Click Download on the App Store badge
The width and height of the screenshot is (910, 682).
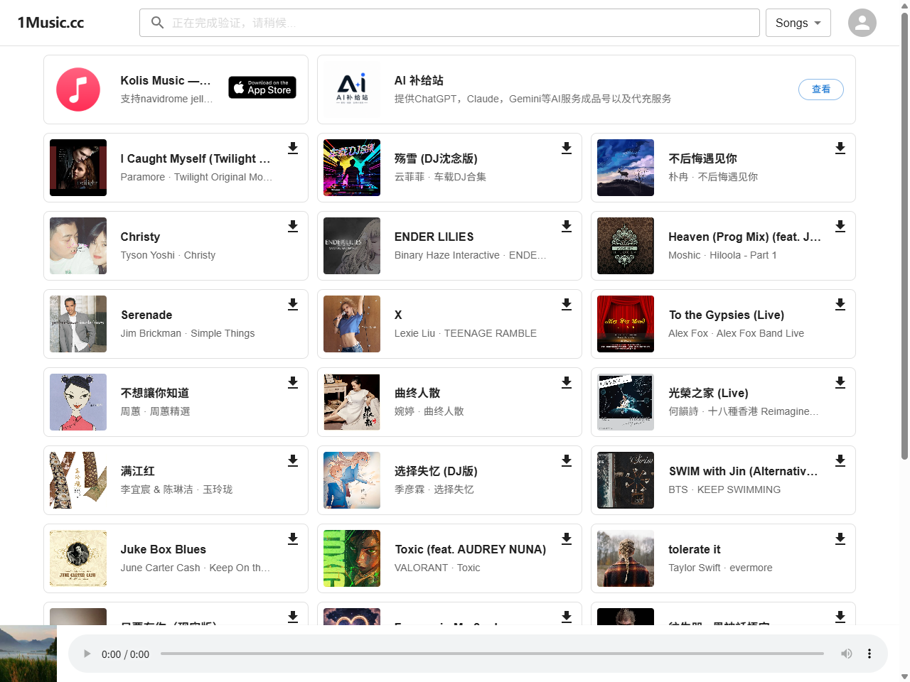tap(262, 87)
